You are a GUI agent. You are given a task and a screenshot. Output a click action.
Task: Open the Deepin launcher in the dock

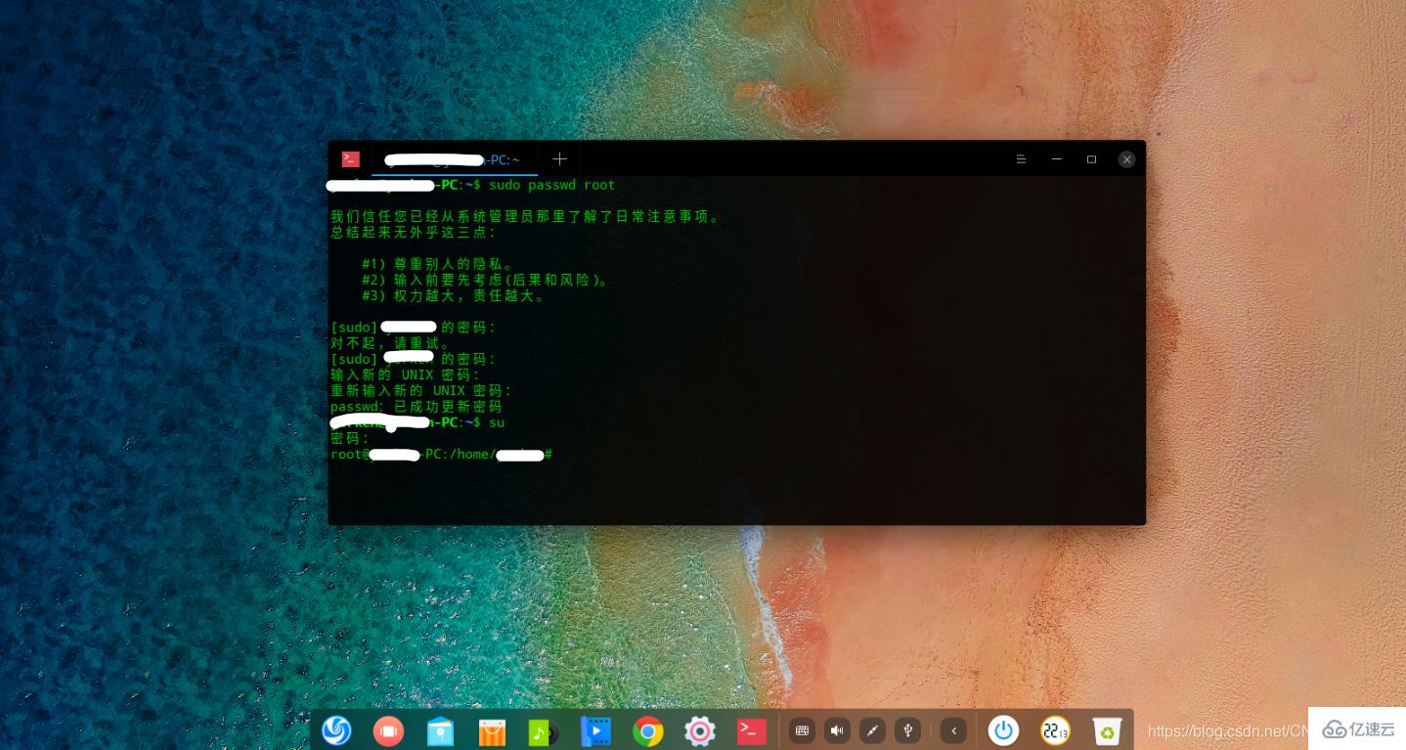click(x=336, y=730)
